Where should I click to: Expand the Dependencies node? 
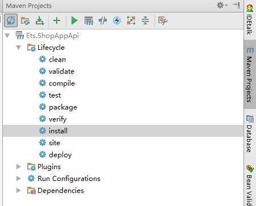pyautogui.click(x=19, y=190)
